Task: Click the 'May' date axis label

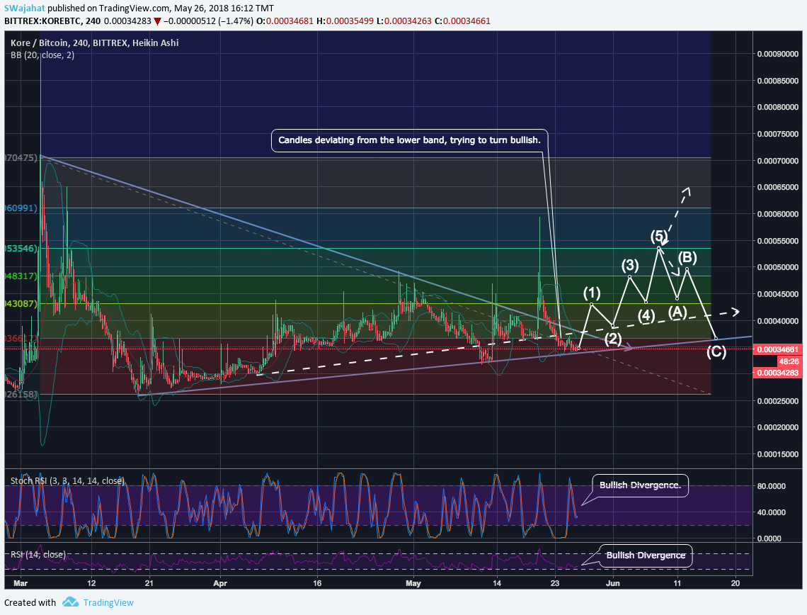Action: [413, 583]
